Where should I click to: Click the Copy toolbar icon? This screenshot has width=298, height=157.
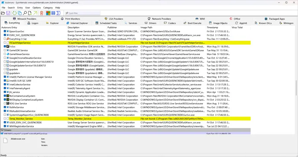20,13
